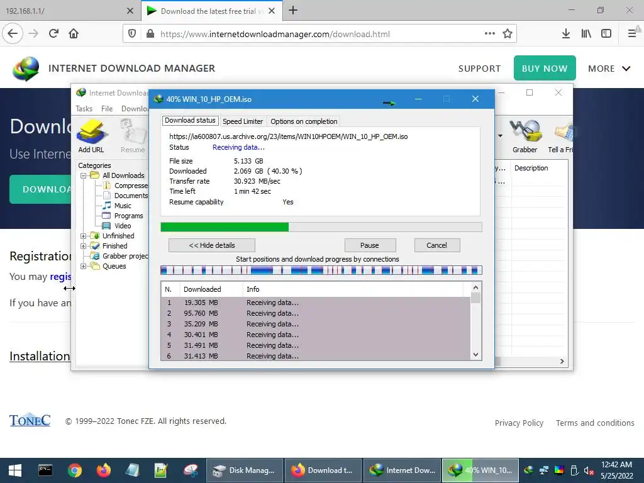The height and width of the screenshot is (483, 644).
Task: Click the volume muted tray icon
Action: (589, 470)
